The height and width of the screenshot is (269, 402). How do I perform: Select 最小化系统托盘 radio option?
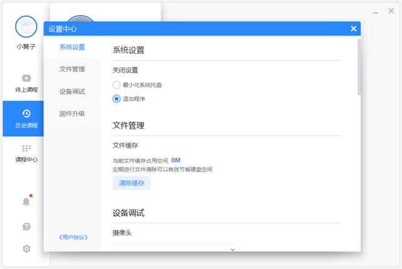pyautogui.click(x=116, y=85)
